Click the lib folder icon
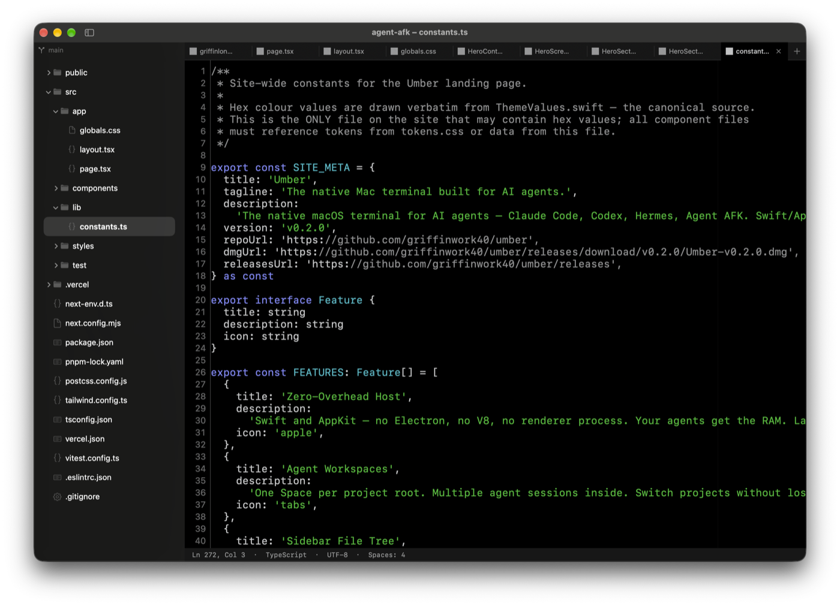This screenshot has width=840, height=606. (x=65, y=207)
